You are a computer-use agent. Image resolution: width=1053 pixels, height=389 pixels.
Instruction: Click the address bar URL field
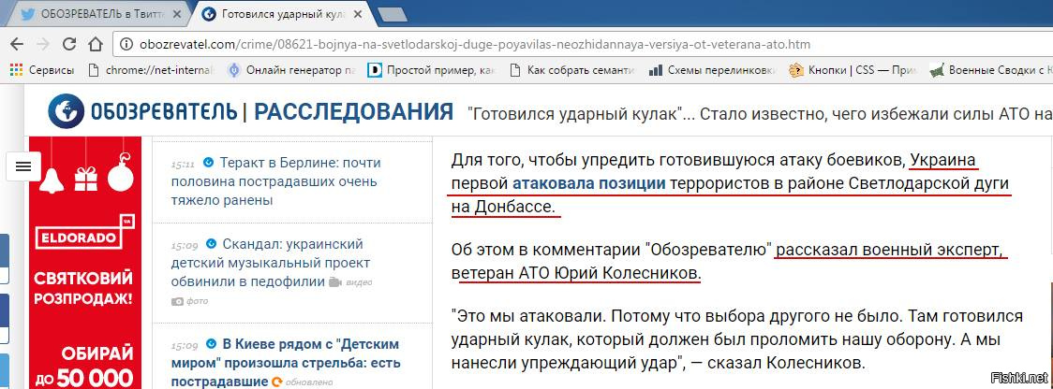pos(468,44)
